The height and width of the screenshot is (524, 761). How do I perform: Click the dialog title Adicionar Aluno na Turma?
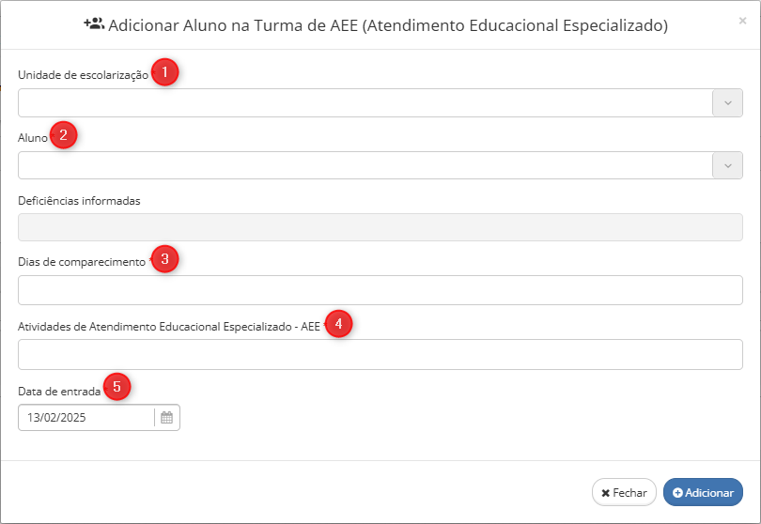click(x=388, y=25)
